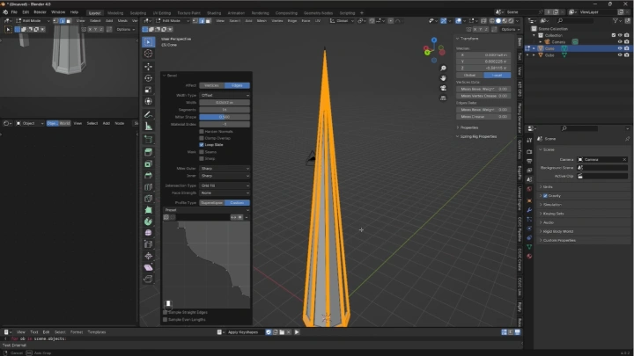Toggle the Gravity checkbox in Scene properties
The image size is (634, 356).
[545, 196]
